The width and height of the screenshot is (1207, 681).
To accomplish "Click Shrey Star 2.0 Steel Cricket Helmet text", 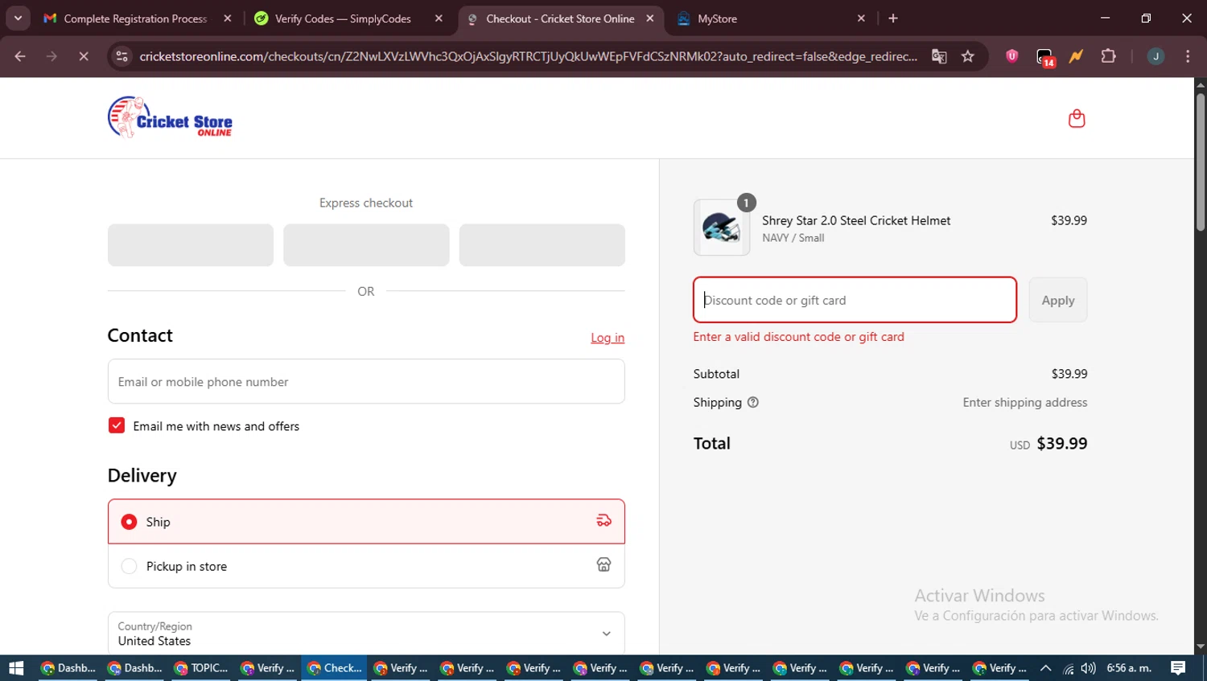I will 856,220.
